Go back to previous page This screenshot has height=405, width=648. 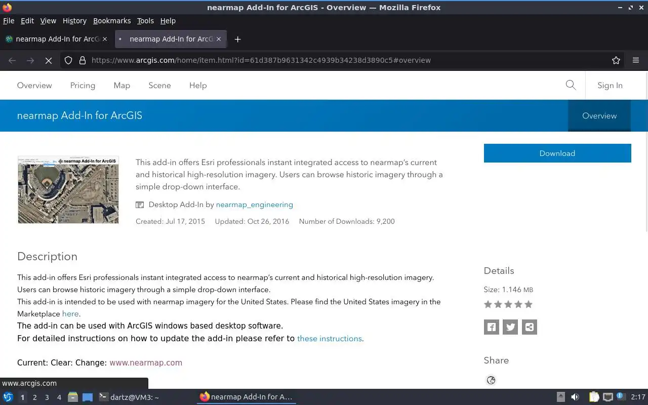[x=12, y=60]
